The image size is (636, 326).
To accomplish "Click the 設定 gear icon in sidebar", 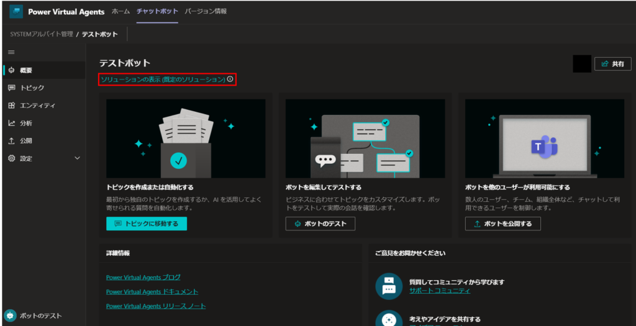I will tap(11, 158).
